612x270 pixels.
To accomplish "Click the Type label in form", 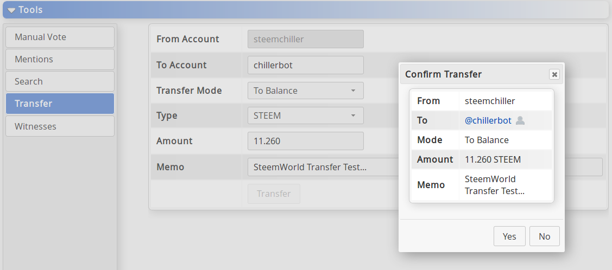I will coord(167,115).
